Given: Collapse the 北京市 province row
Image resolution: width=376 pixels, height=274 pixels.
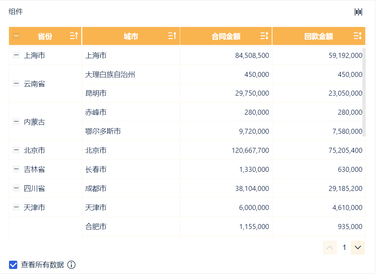Looking at the screenshot, I should (16, 150).
